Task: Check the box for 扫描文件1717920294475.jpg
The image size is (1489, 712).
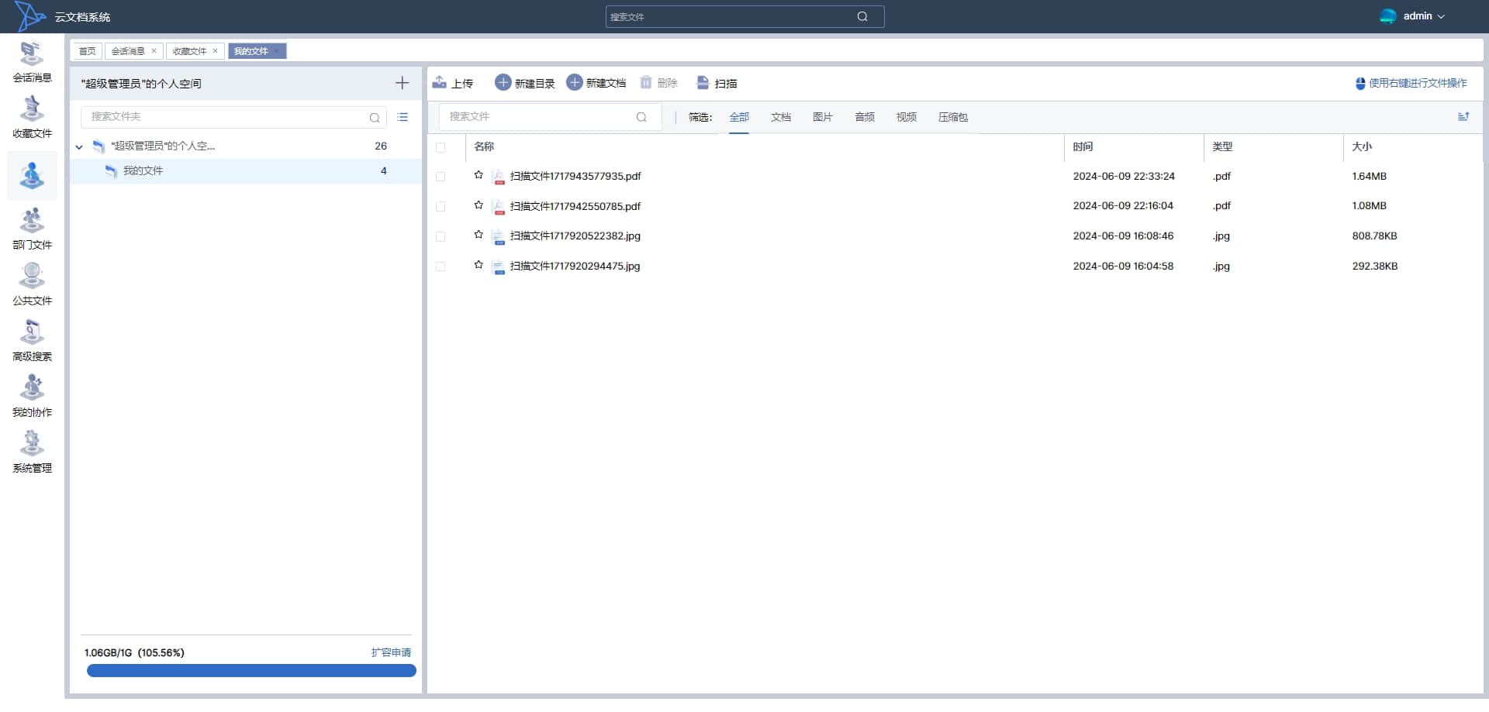Action: tap(440, 267)
